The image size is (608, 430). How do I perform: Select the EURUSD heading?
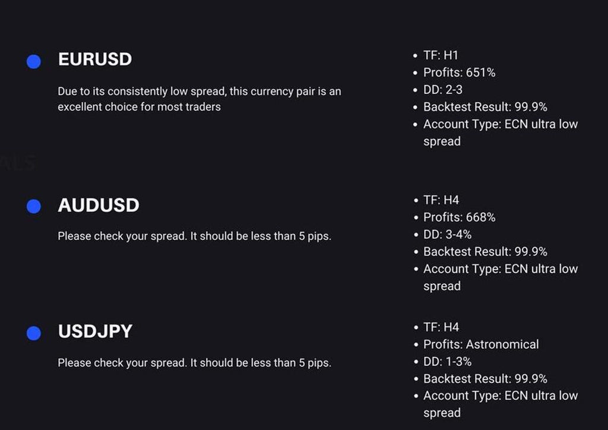95,59
